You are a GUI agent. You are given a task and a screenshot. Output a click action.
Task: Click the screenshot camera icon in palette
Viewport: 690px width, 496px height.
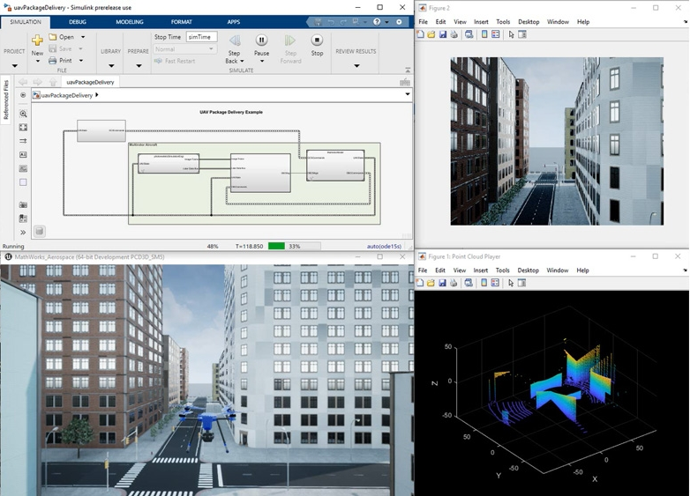coord(23,204)
